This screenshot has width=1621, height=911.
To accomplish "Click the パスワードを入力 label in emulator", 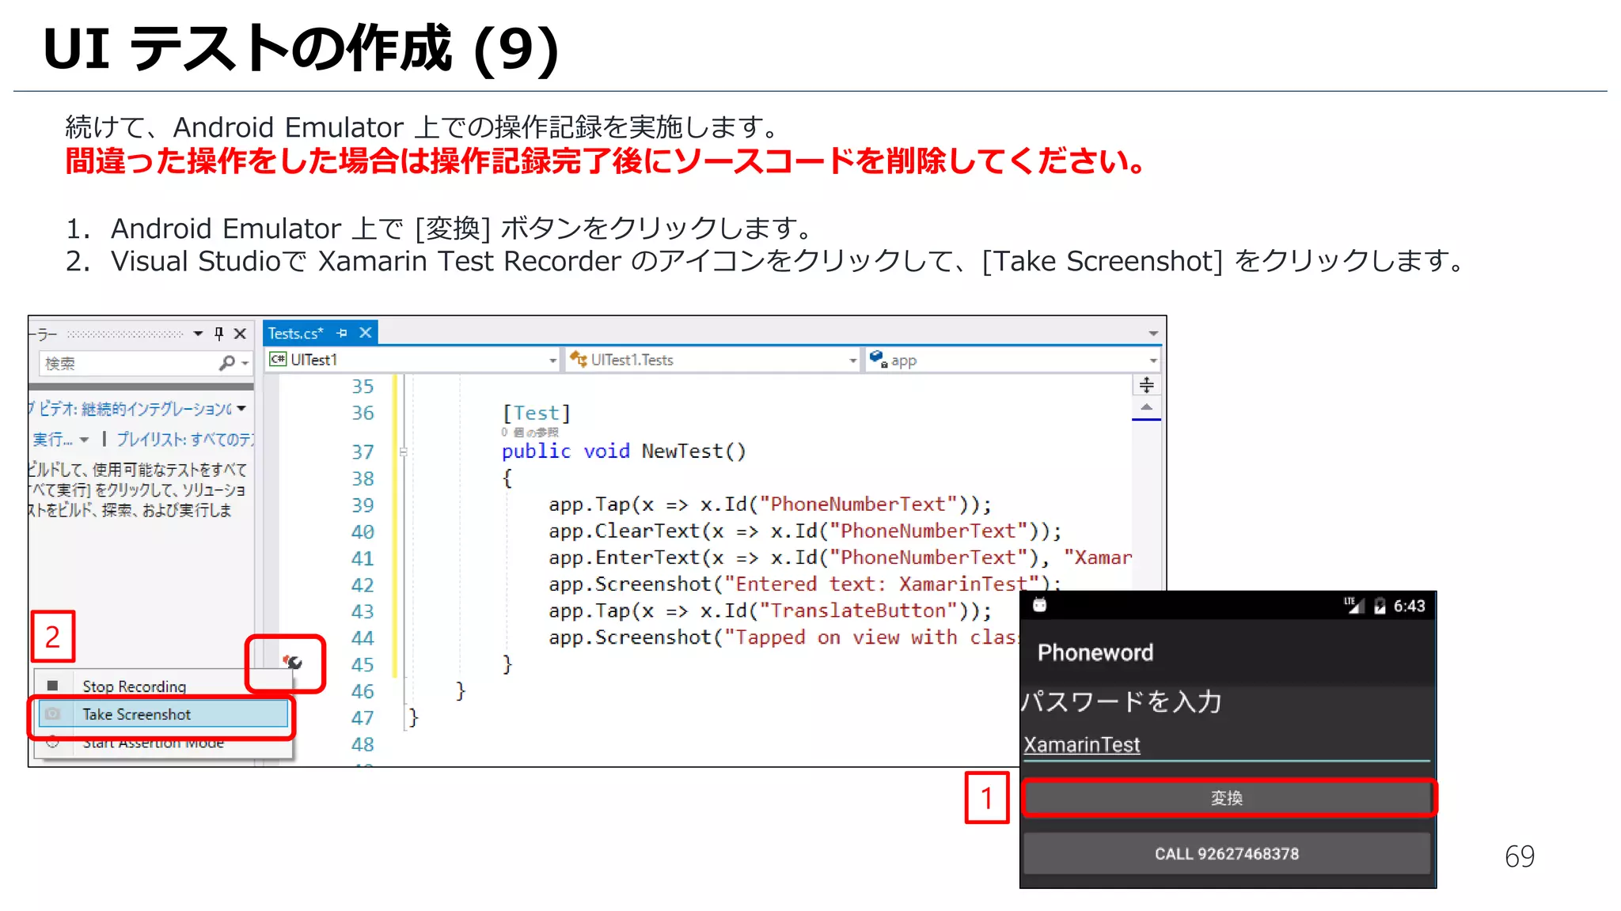I will 1122,701.
